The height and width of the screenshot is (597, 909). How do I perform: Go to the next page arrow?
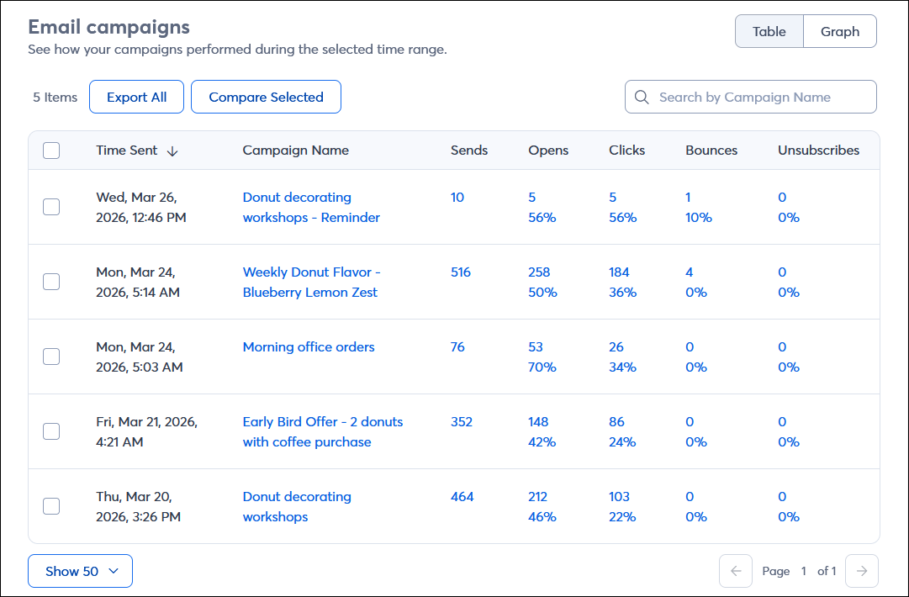861,571
